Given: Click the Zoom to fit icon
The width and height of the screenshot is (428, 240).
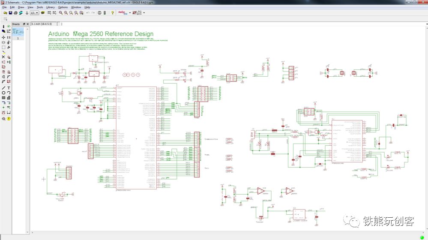Looking at the screenshot, I should pyautogui.click(x=60, y=13).
